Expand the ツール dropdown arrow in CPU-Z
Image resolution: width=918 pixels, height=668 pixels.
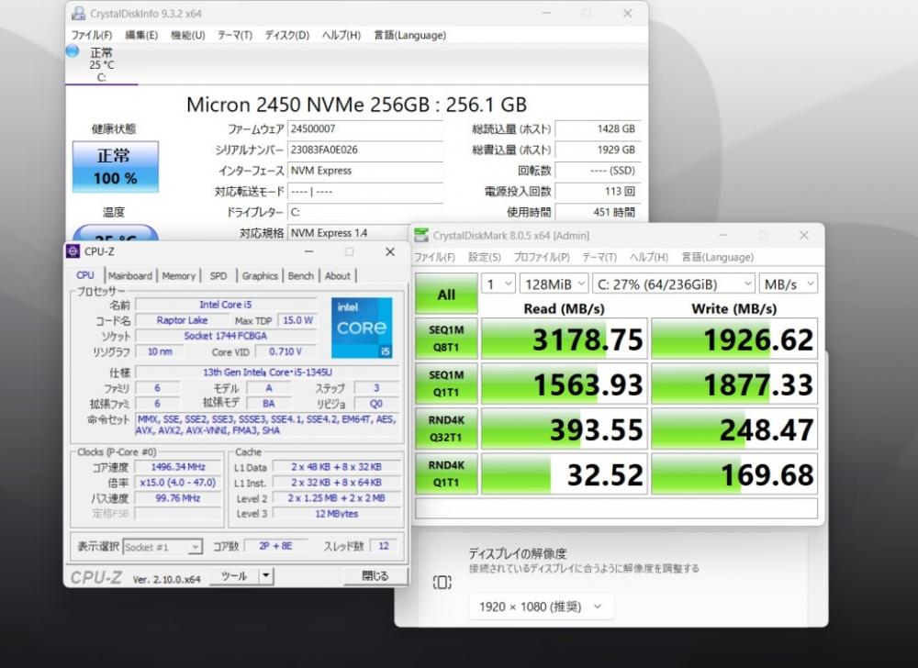[x=266, y=576]
